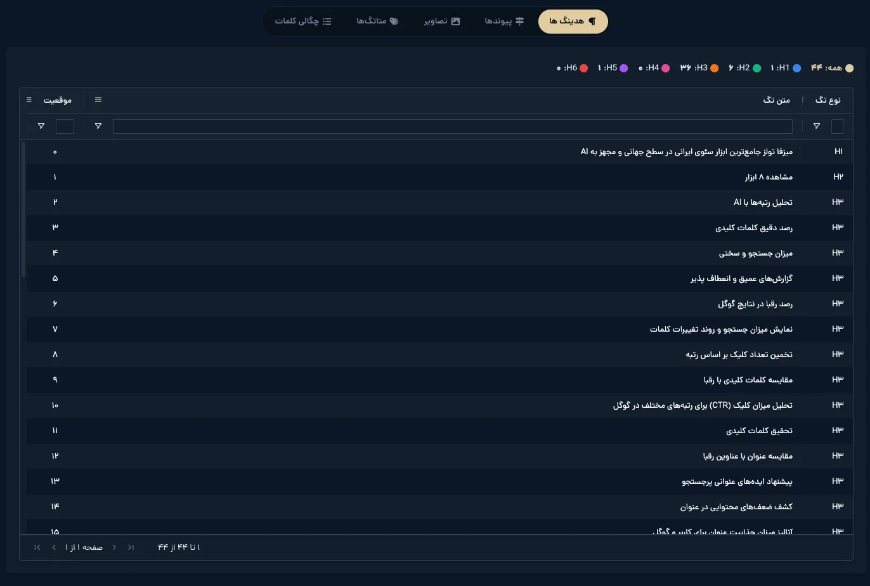Grab the table vertical scrollbar
Image resolution: width=870 pixels, height=586 pixels.
click(23, 209)
